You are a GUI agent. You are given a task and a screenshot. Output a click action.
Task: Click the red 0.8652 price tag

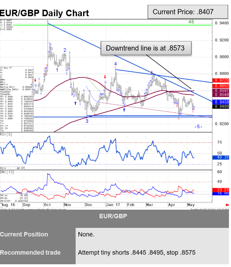pos(220,85)
